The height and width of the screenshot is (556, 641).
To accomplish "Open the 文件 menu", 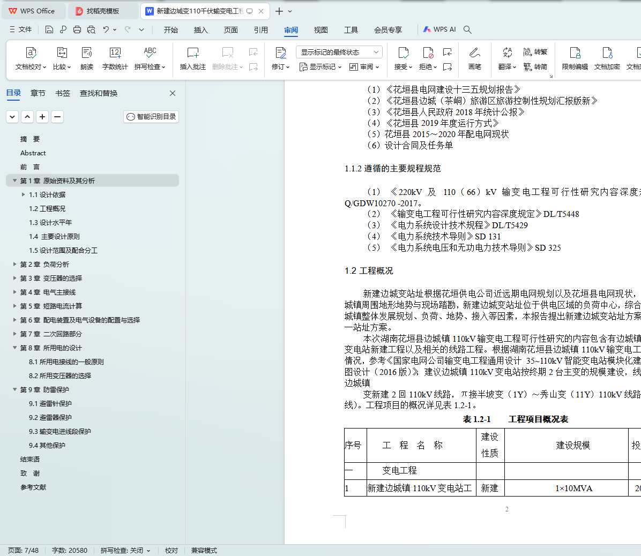I will click(x=20, y=29).
